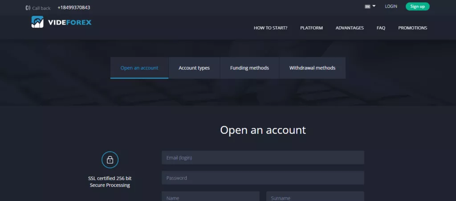
Task: Switch to the Funding methods tab
Action: click(x=249, y=68)
